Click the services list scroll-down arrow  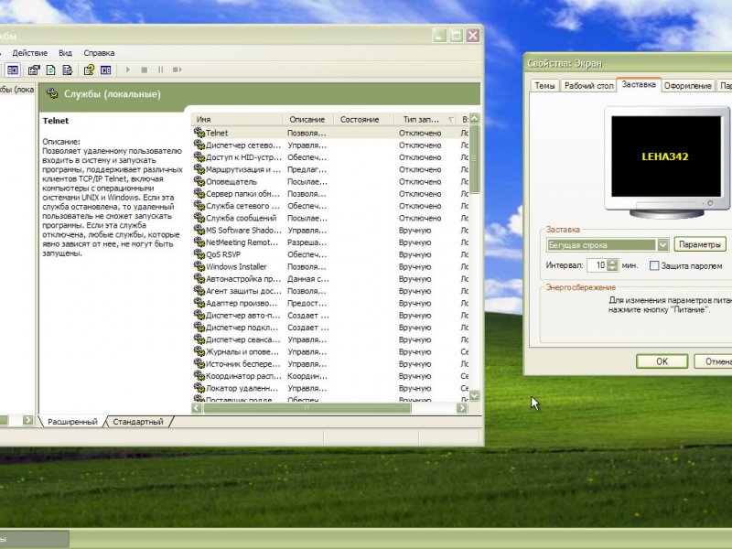[474, 396]
